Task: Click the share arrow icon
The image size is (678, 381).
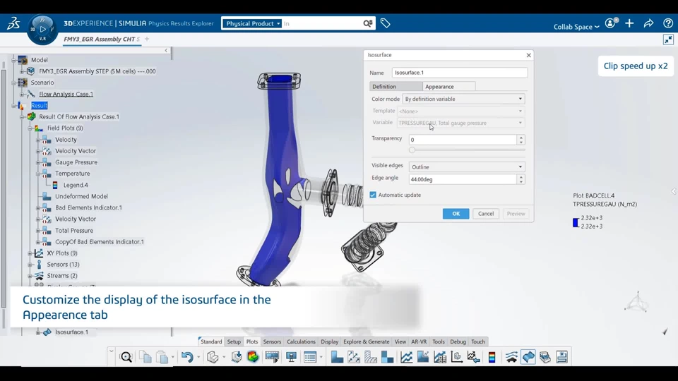Action: click(648, 23)
